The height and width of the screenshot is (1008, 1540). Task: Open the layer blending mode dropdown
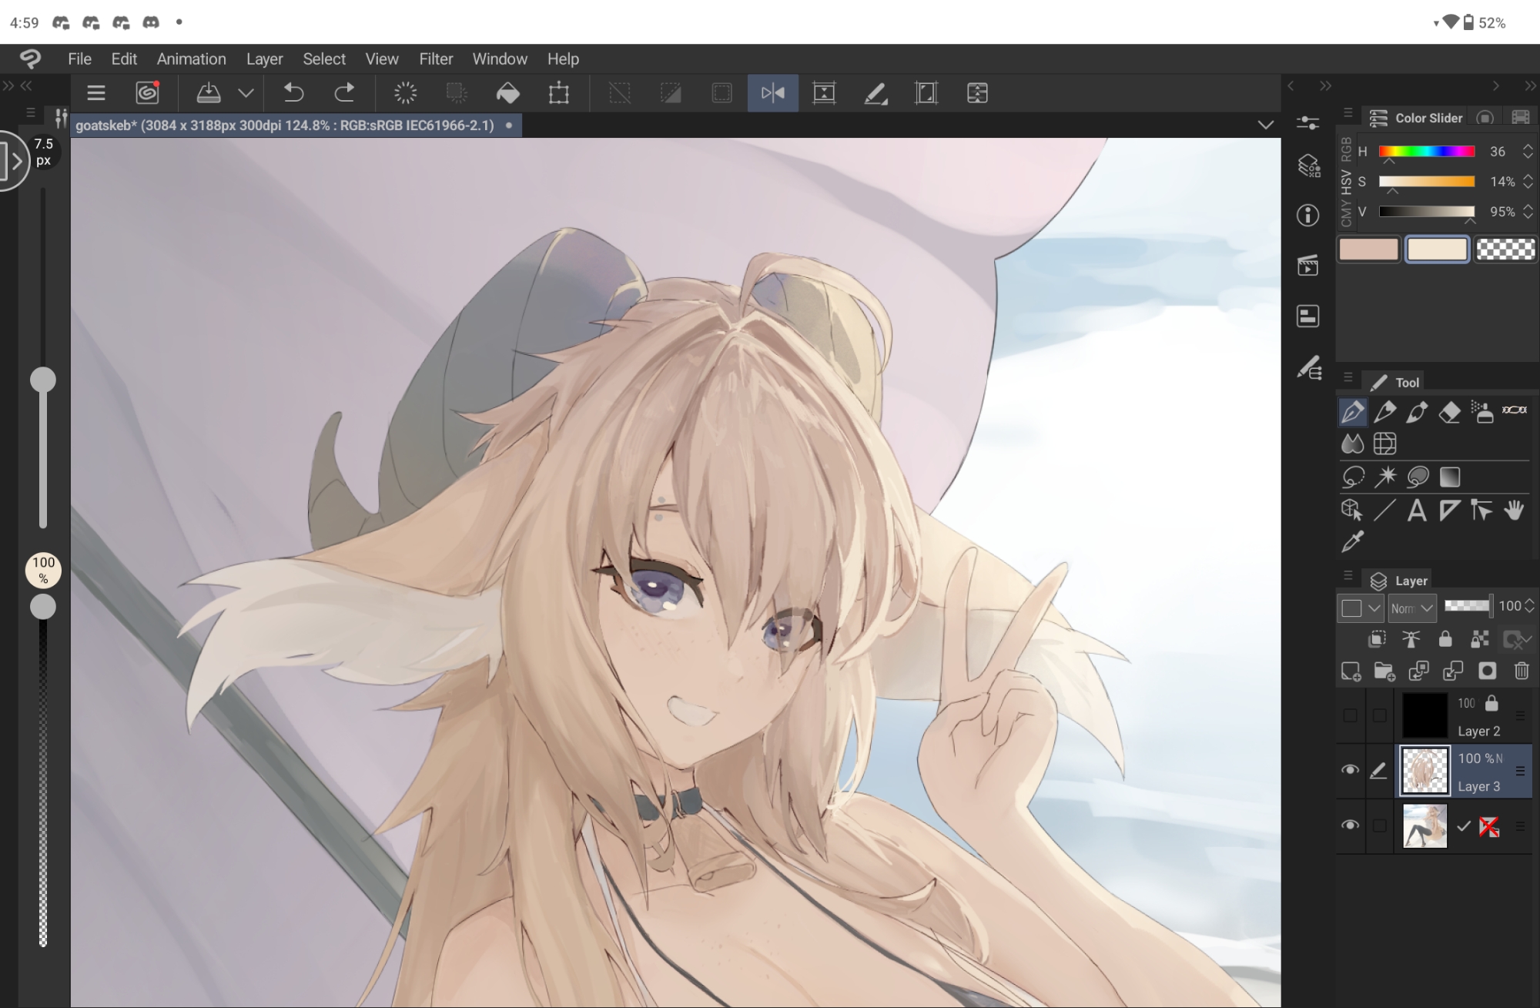click(x=1411, y=608)
